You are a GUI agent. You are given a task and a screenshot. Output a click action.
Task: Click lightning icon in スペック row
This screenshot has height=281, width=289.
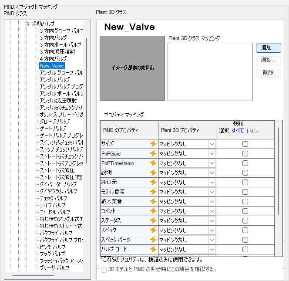pyautogui.click(x=153, y=230)
